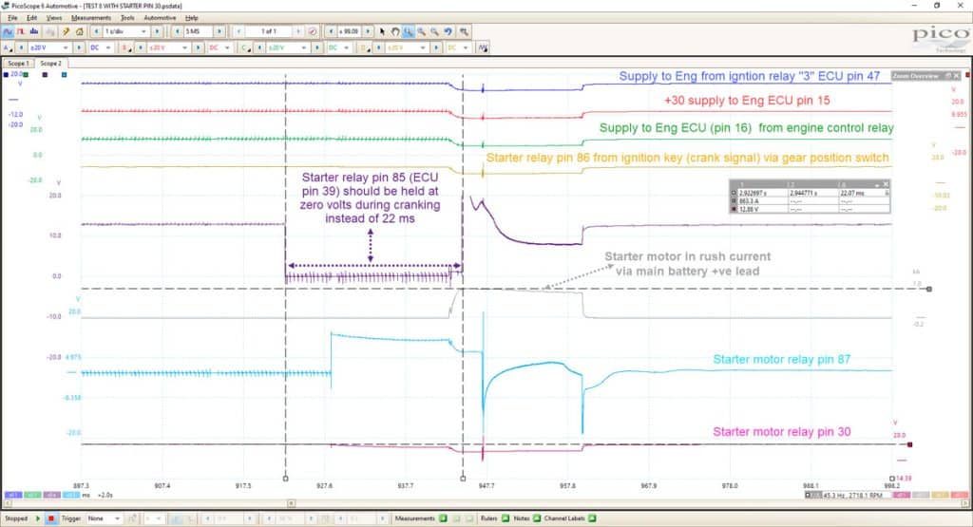The width and height of the screenshot is (973, 527).
Task: Decrease sample count left of 5 MS
Action: [x=177, y=31]
